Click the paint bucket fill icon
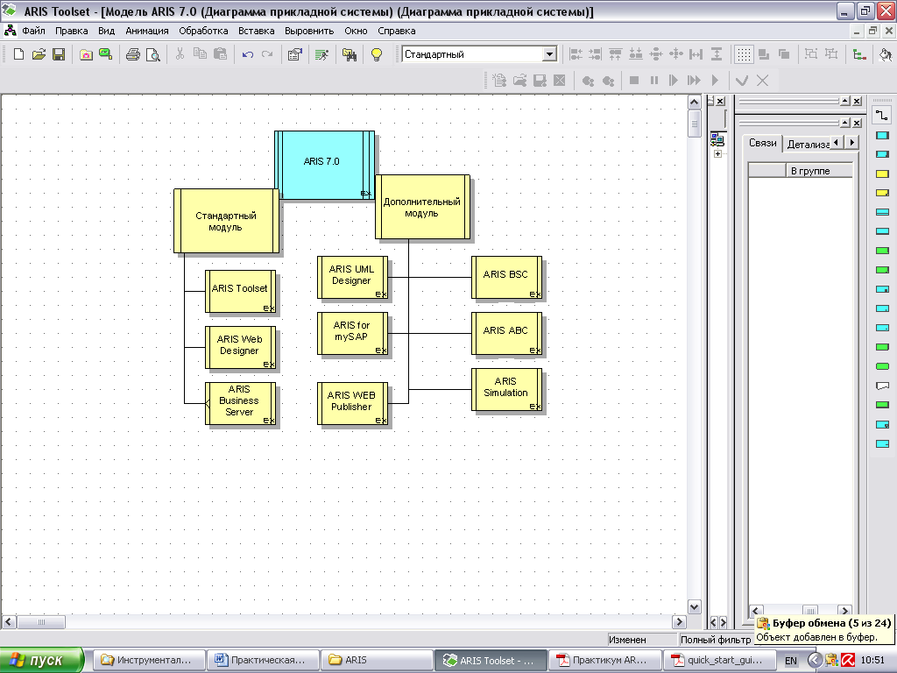This screenshot has height=673, width=897. 885,54
